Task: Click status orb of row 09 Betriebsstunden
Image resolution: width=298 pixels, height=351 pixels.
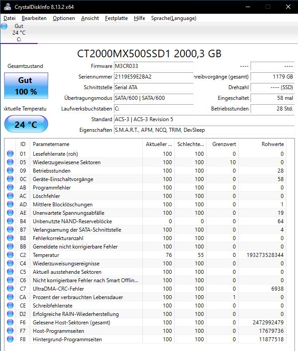Action: tap(10, 170)
